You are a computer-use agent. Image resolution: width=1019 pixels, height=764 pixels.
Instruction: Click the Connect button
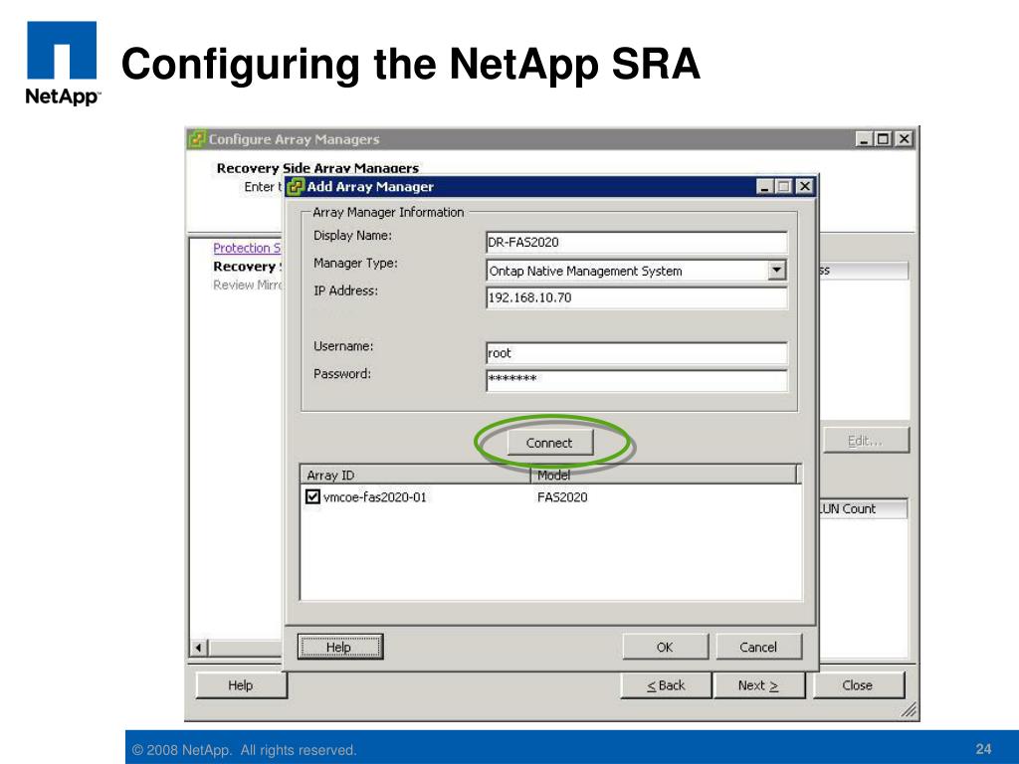549,443
